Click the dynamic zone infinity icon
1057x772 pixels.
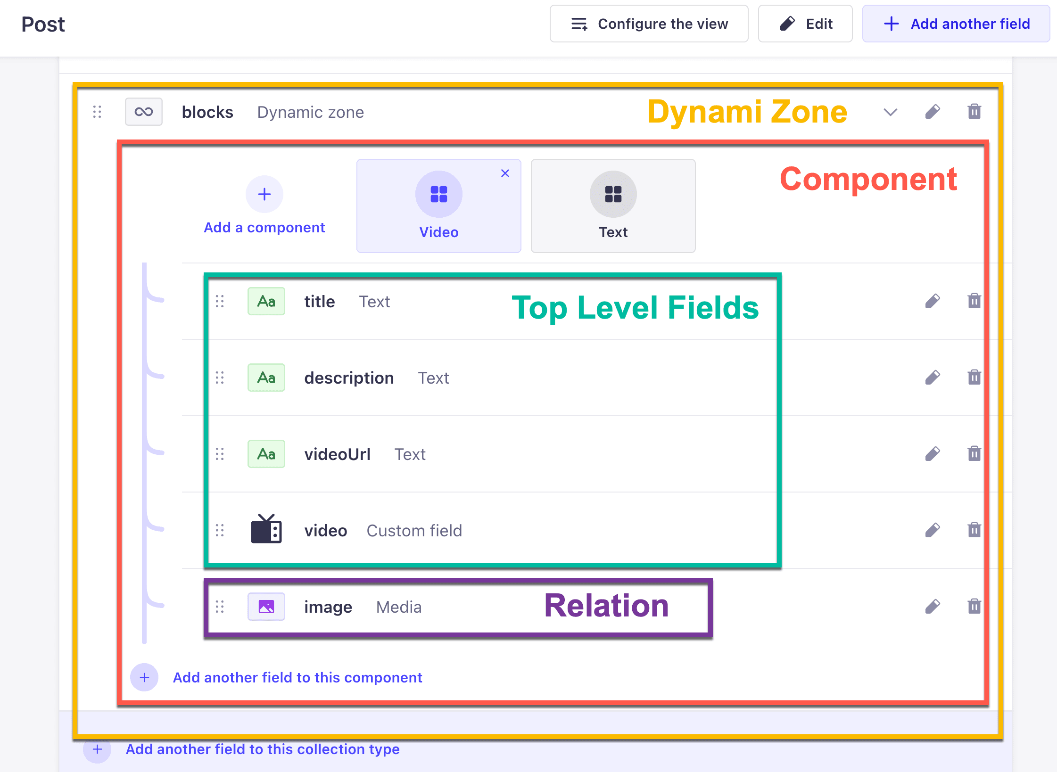click(144, 112)
